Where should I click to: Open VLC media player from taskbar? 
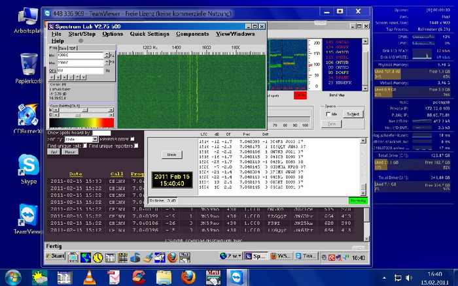[89, 278]
